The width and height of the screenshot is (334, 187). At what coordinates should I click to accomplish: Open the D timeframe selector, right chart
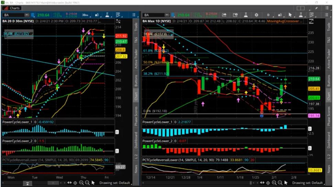pos(268,15)
